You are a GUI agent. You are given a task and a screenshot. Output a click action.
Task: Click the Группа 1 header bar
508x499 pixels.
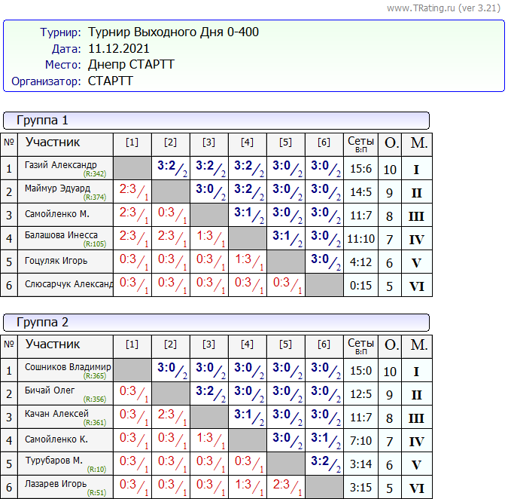[x=216, y=121]
